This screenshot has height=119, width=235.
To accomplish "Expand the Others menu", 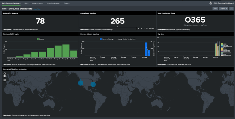I will pyautogui.click(x=67, y=3).
